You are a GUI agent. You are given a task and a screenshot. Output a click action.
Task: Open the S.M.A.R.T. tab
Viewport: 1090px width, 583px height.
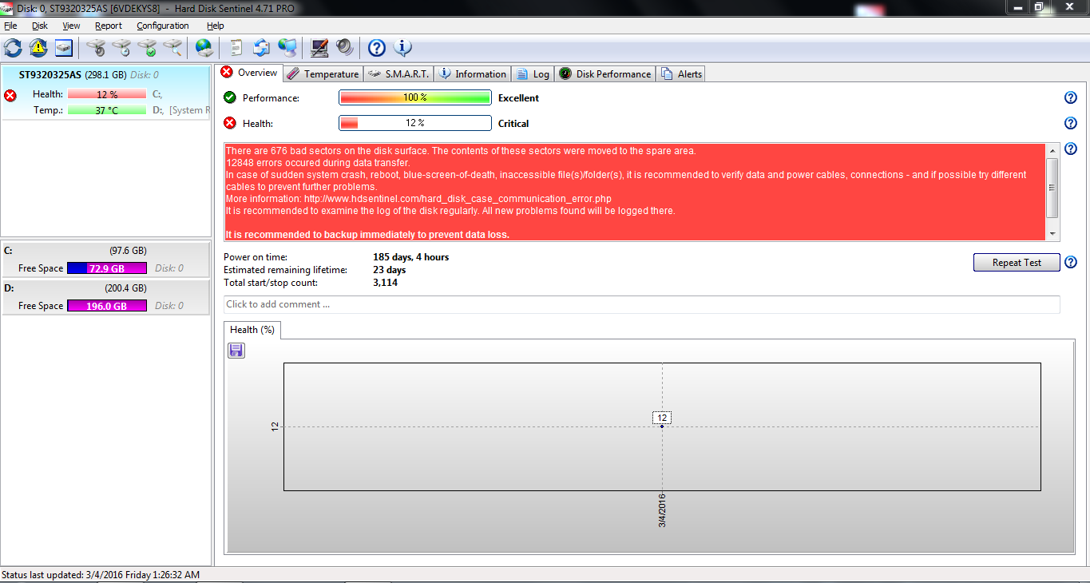(x=399, y=74)
